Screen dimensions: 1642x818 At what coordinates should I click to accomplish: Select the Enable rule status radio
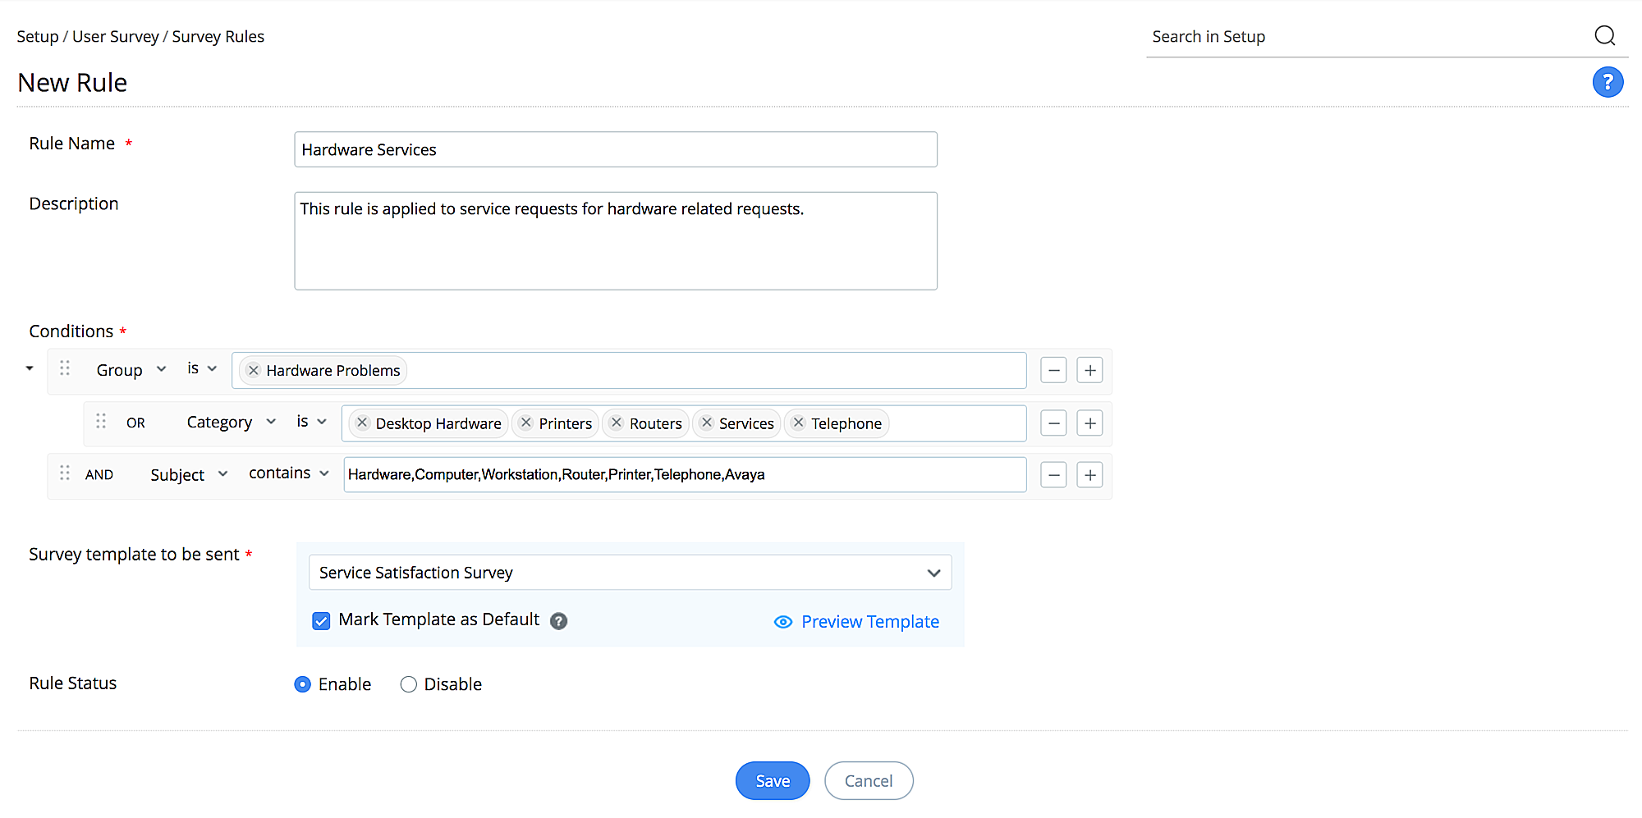point(303,684)
